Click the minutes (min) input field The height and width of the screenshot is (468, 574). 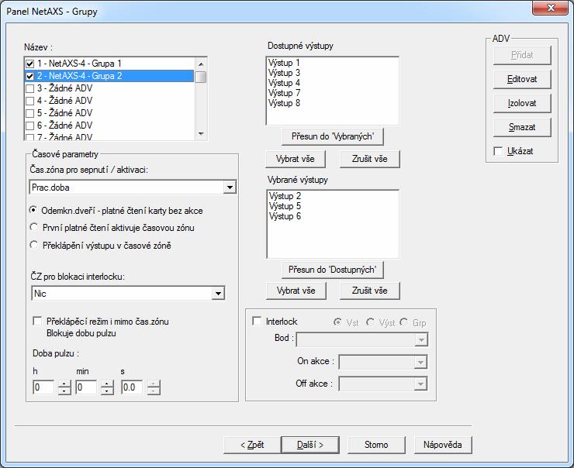tap(86, 387)
